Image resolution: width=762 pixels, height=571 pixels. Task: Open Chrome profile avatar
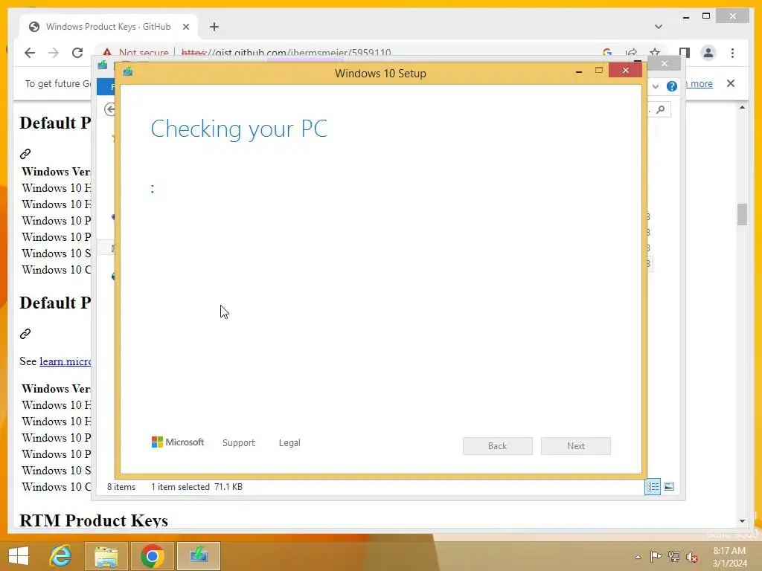click(x=708, y=53)
